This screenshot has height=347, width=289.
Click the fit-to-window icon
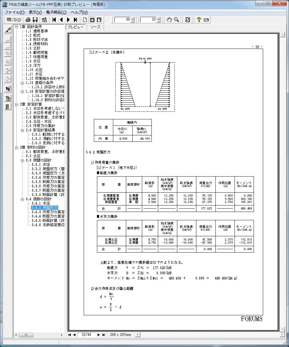(x=188, y=20)
